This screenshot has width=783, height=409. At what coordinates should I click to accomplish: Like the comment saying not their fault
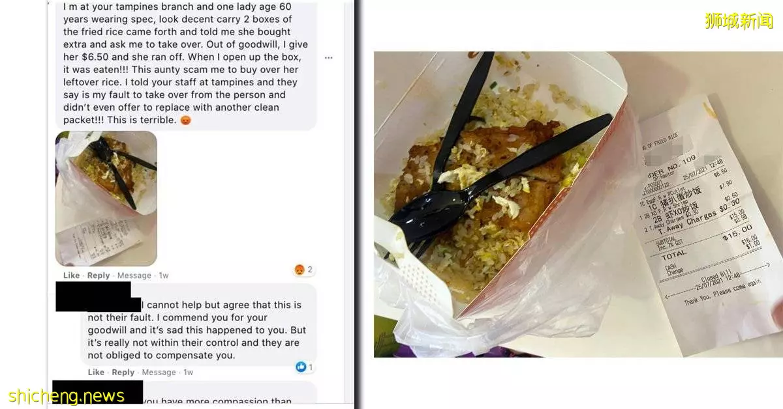click(96, 372)
